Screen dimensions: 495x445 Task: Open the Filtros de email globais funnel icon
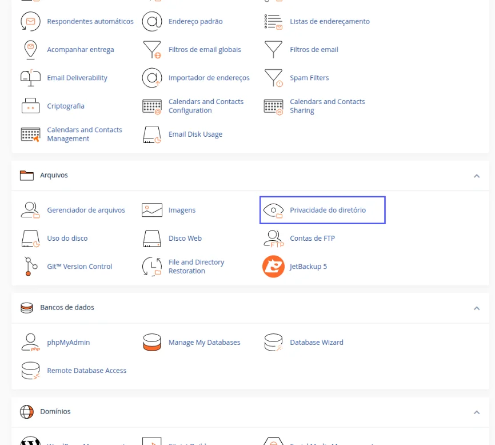pos(152,50)
